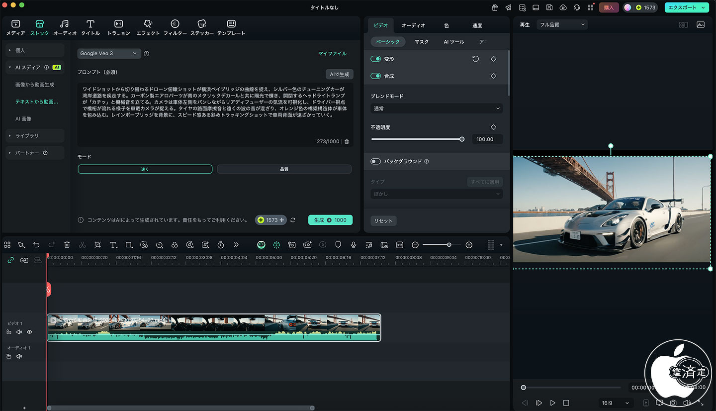This screenshot has width=716, height=411.
Task: Expand the パートナー sidebar section
Action: [35, 153]
